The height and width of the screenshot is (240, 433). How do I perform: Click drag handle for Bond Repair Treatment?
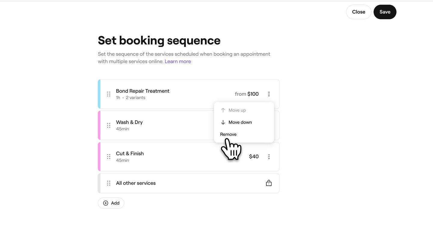click(x=109, y=94)
